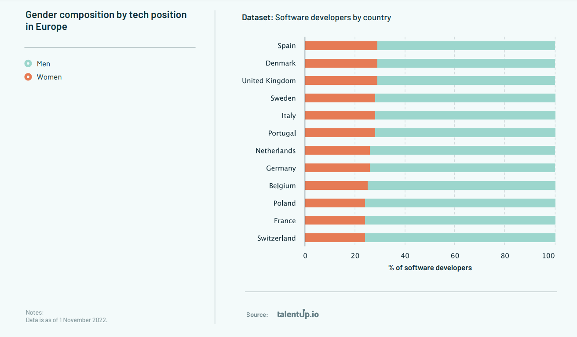Viewport: 577px width, 337px height.
Task: Click the Women legend label
Action: click(x=49, y=77)
